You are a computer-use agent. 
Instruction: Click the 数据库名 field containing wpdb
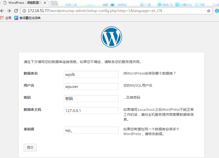91,74
